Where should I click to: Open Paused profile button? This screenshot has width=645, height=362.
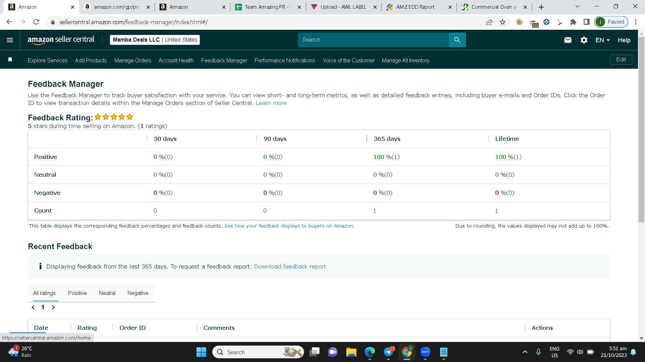[x=611, y=22]
